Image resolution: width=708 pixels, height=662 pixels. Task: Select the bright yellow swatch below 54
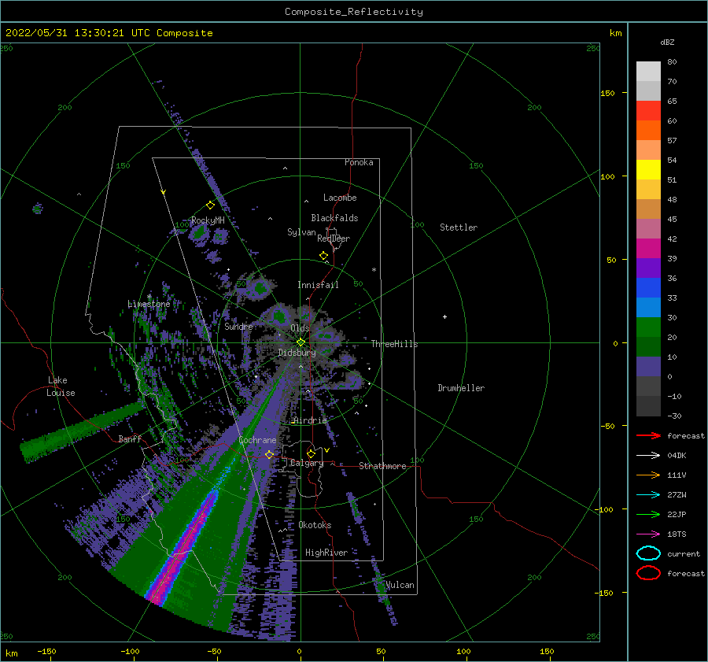(648, 169)
